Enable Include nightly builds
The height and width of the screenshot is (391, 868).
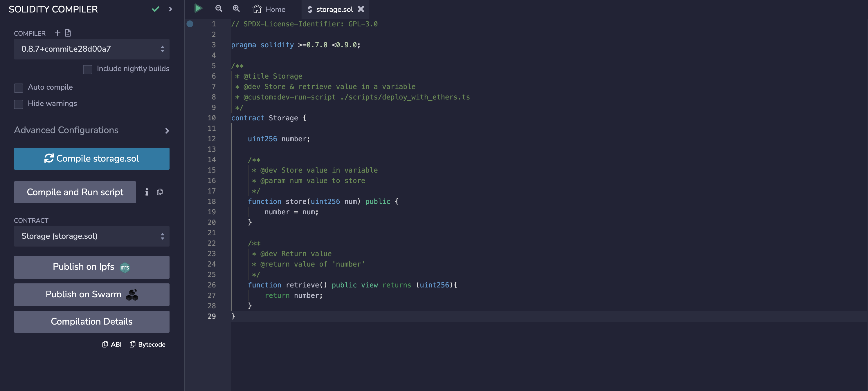(88, 69)
